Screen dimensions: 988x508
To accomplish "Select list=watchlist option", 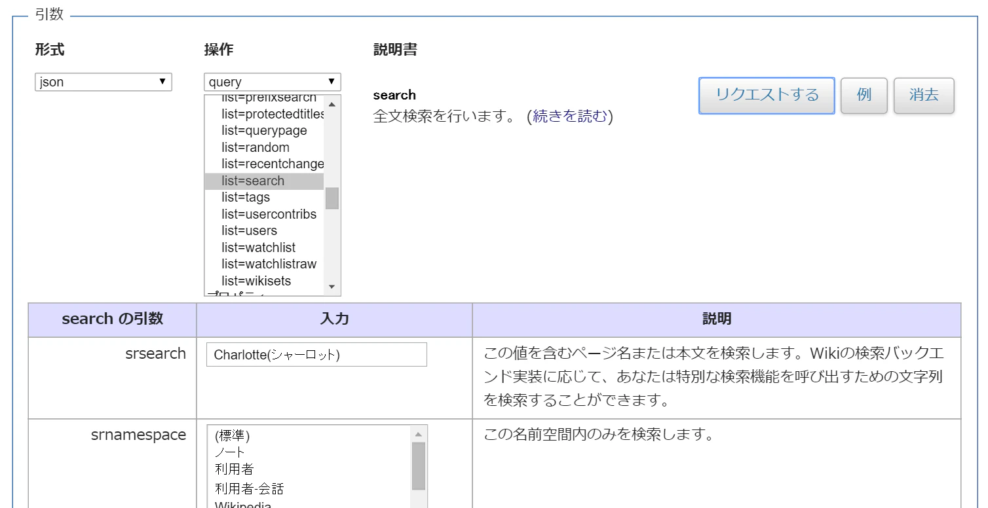I will tap(265, 247).
